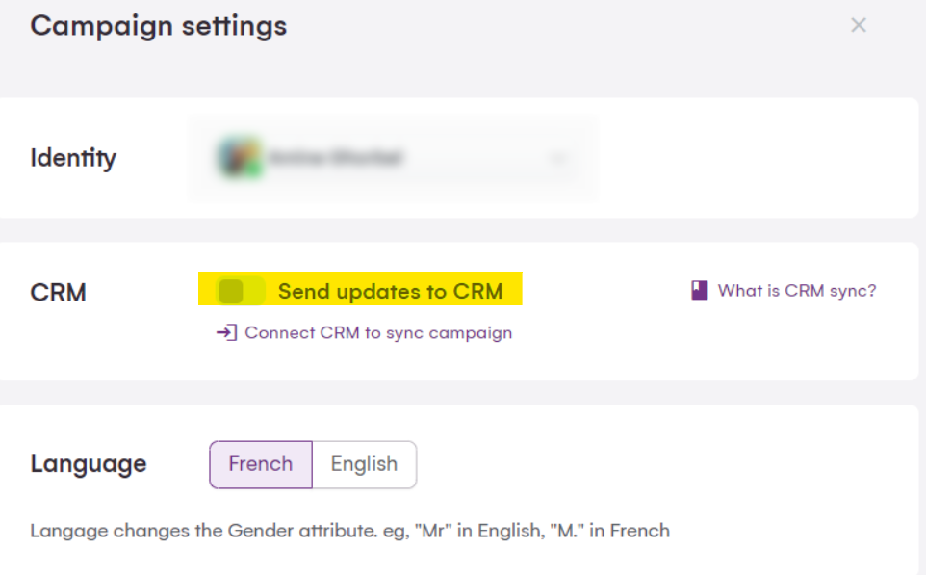Click the chevron inside the identity selector
The height and width of the screenshot is (575, 926).
(x=559, y=157)
